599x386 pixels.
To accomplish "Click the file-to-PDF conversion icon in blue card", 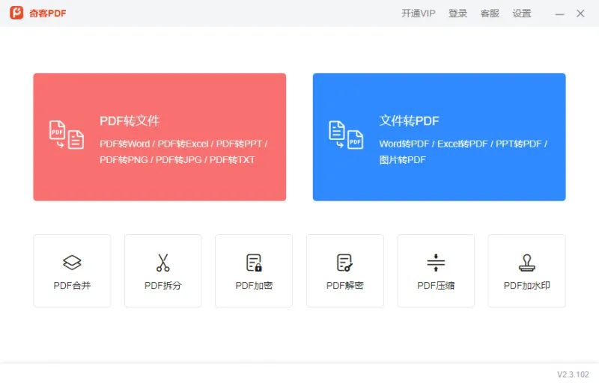I will pos(346,135).
